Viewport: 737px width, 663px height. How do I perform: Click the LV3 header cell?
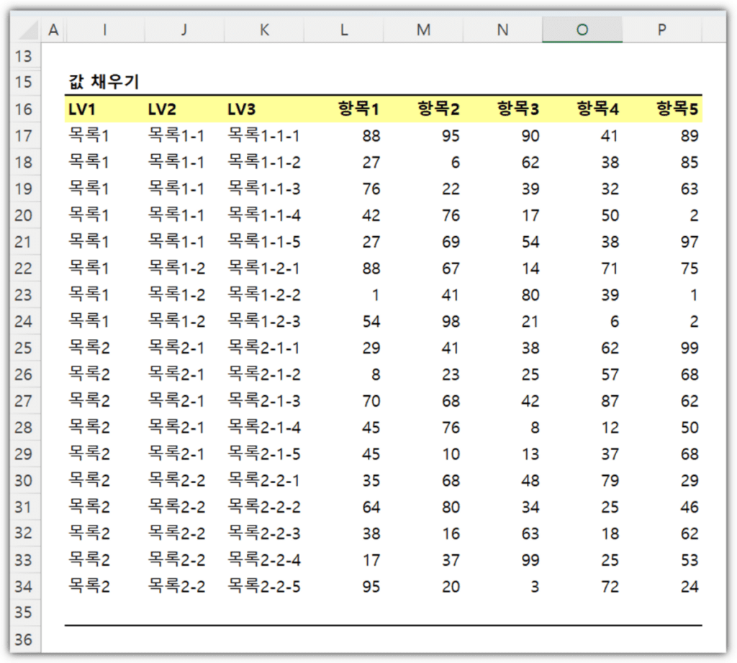[x=264, y=109]
